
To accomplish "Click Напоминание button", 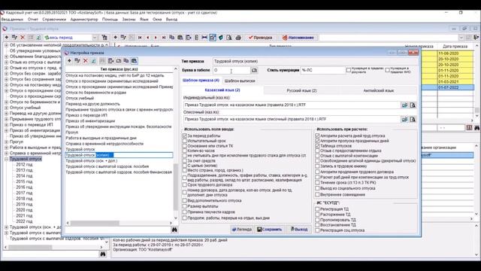I will [298, 38].
